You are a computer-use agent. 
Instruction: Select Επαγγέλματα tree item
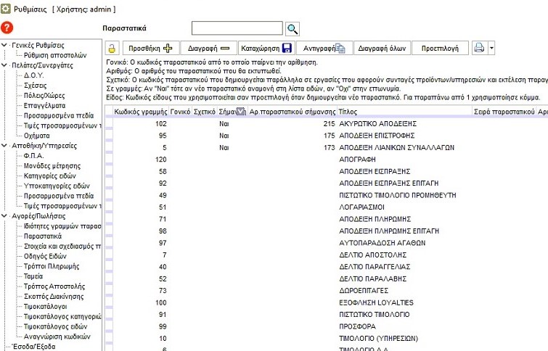[x=44, y=105]
